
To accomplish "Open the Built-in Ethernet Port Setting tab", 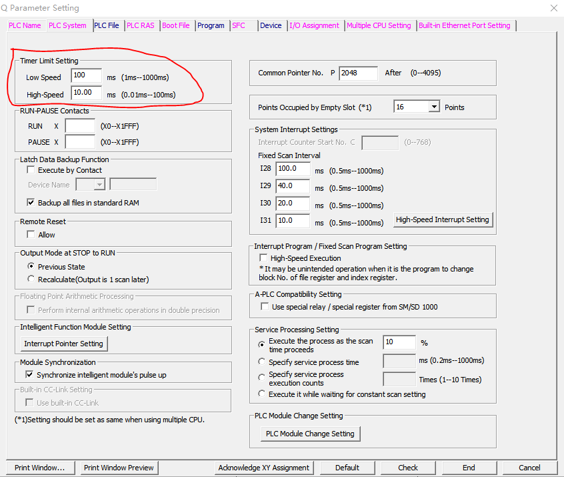I will [465, 25].
